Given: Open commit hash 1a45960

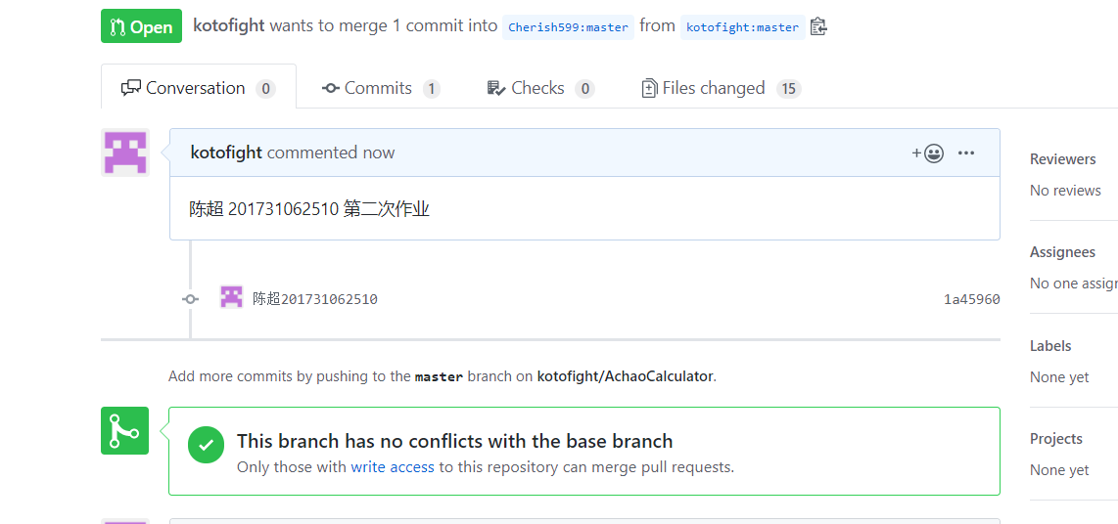Looking at the screenshot, I should [971, 299].
